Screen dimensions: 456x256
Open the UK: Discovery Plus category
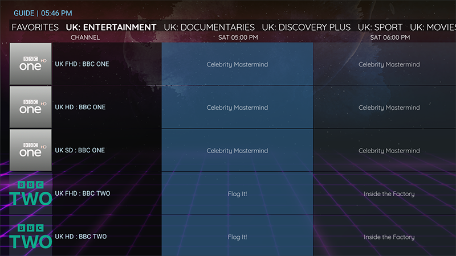point(306,27)
